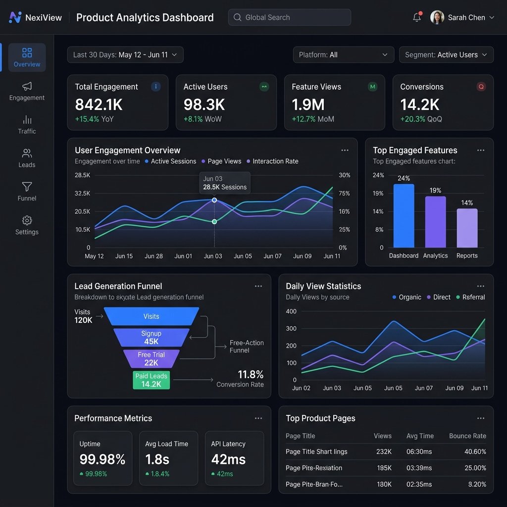Open the notifications bell
This screenshot has height=507, width=507.
coord(417,17)
